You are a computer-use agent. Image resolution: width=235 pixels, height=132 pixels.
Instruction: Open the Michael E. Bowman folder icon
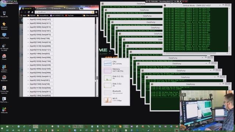tap(4, 26)
